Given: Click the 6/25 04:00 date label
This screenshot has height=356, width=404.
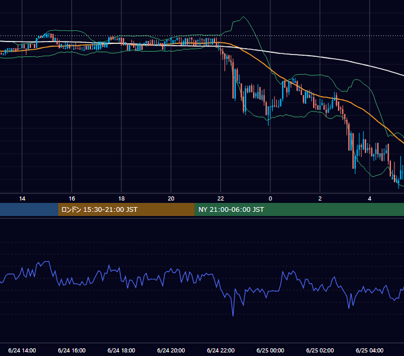Looking at the screenshot, I should pos(370,350).
